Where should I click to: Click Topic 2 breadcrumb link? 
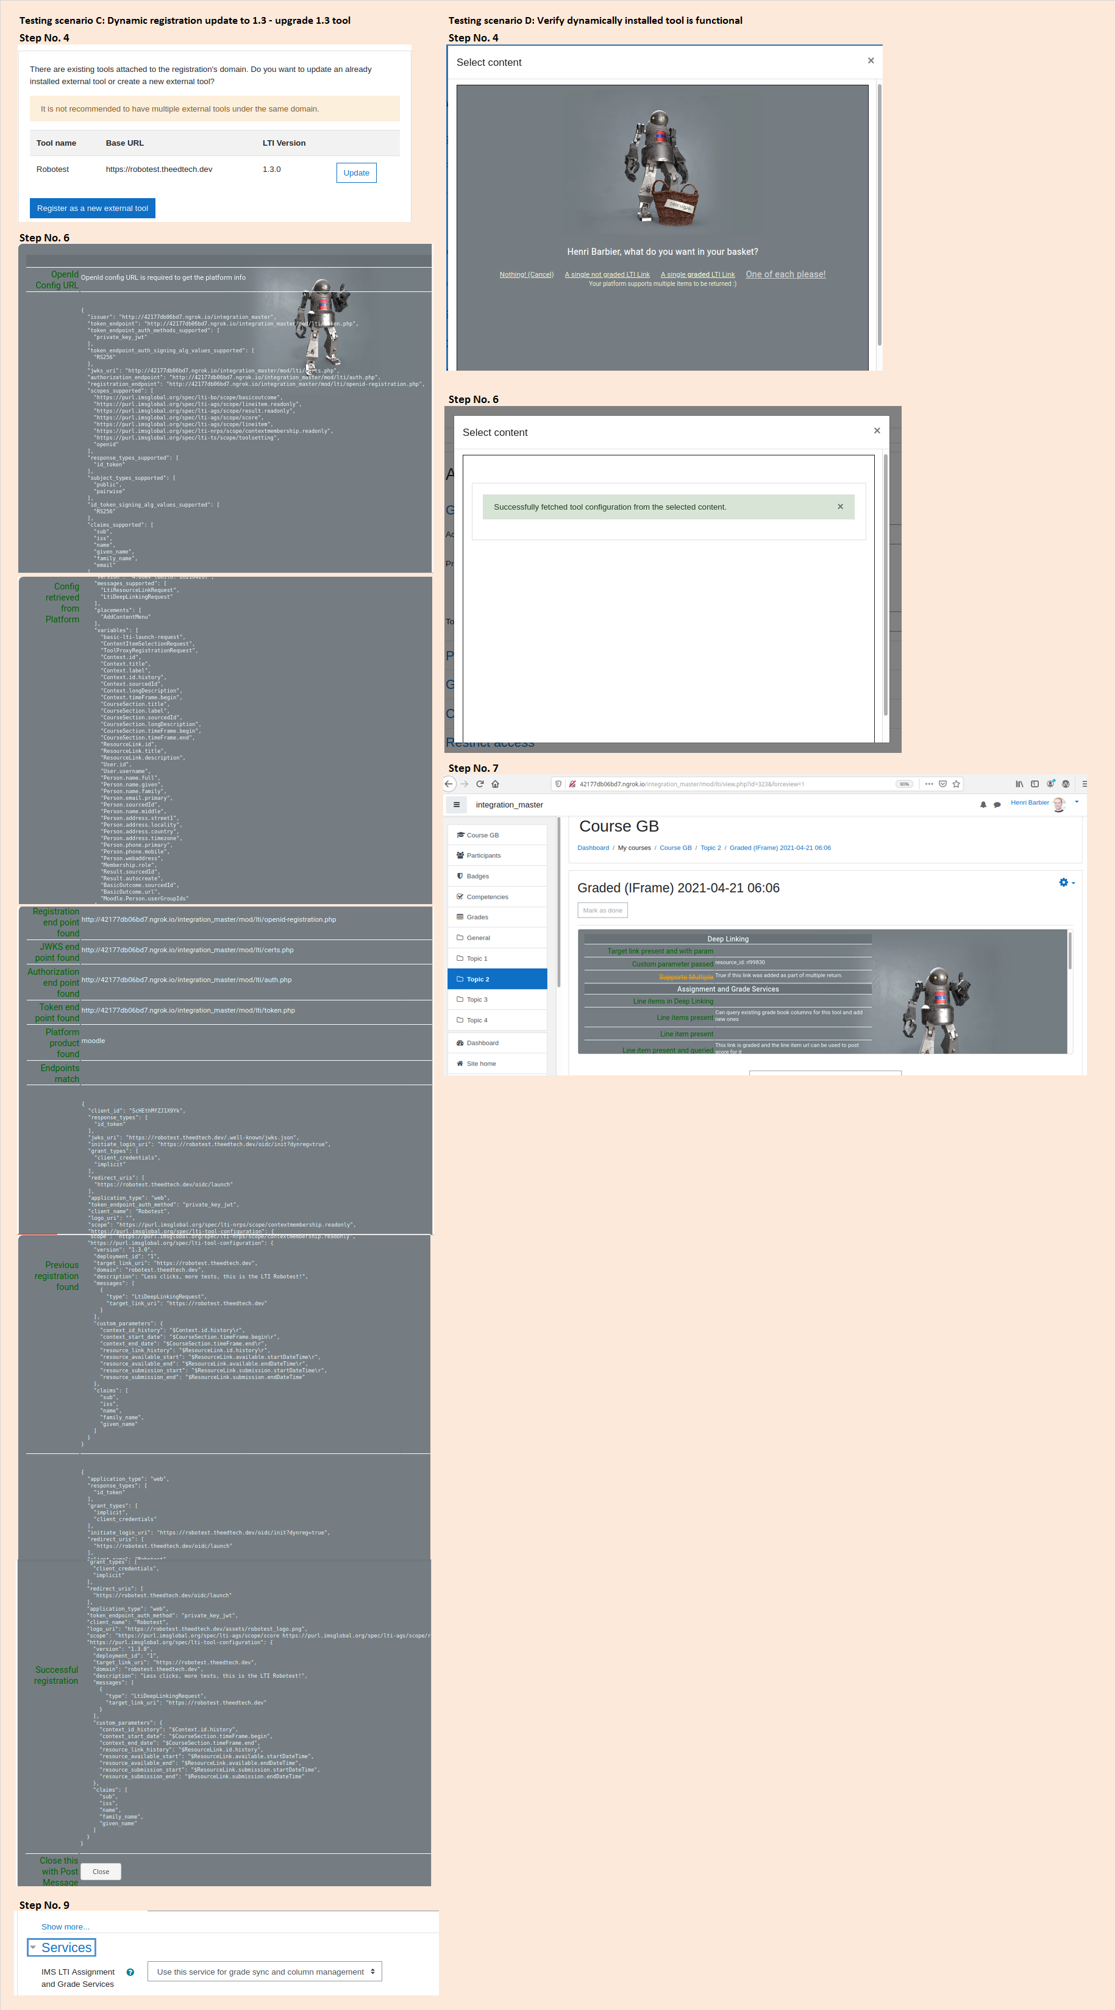[711, 847]
